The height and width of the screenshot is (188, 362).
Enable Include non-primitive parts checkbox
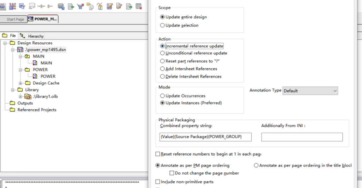[x=158, y=182]
